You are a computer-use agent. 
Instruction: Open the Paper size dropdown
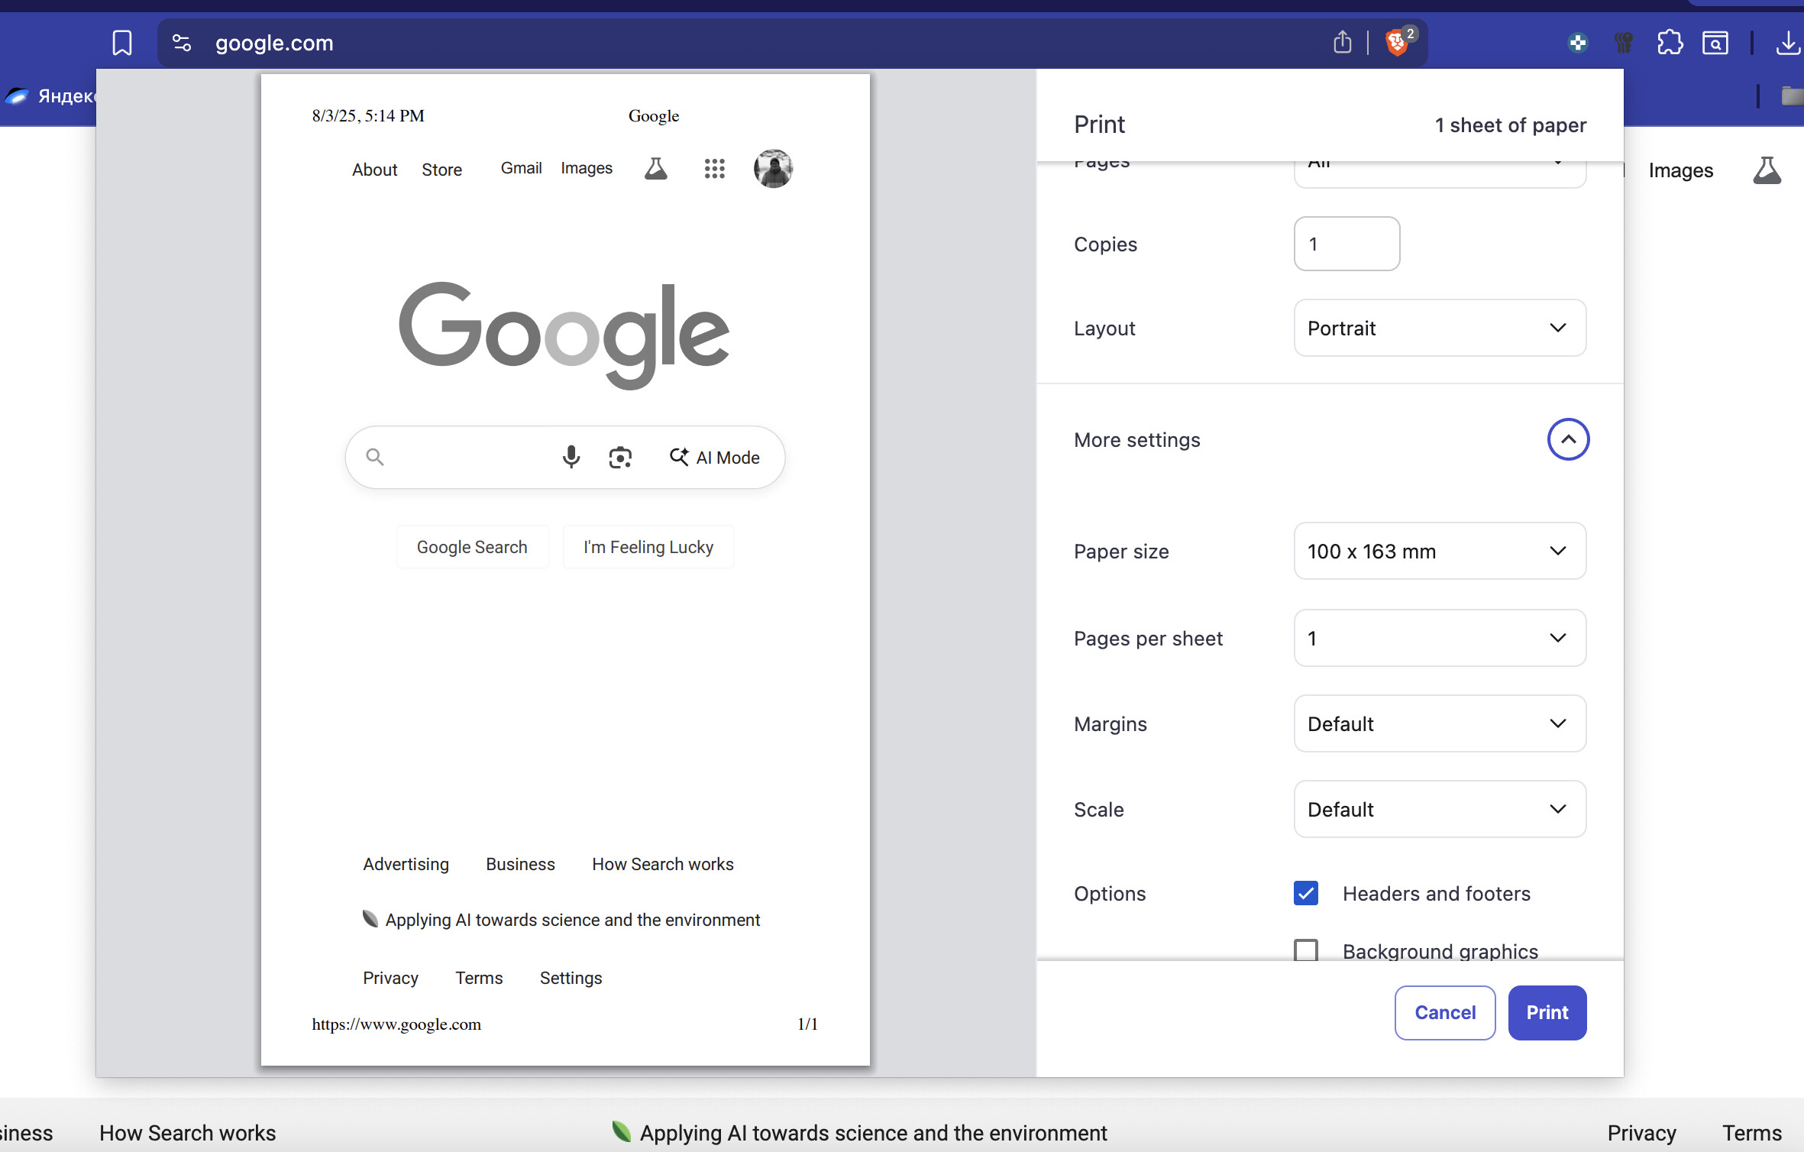click(x=1440, y=551)
